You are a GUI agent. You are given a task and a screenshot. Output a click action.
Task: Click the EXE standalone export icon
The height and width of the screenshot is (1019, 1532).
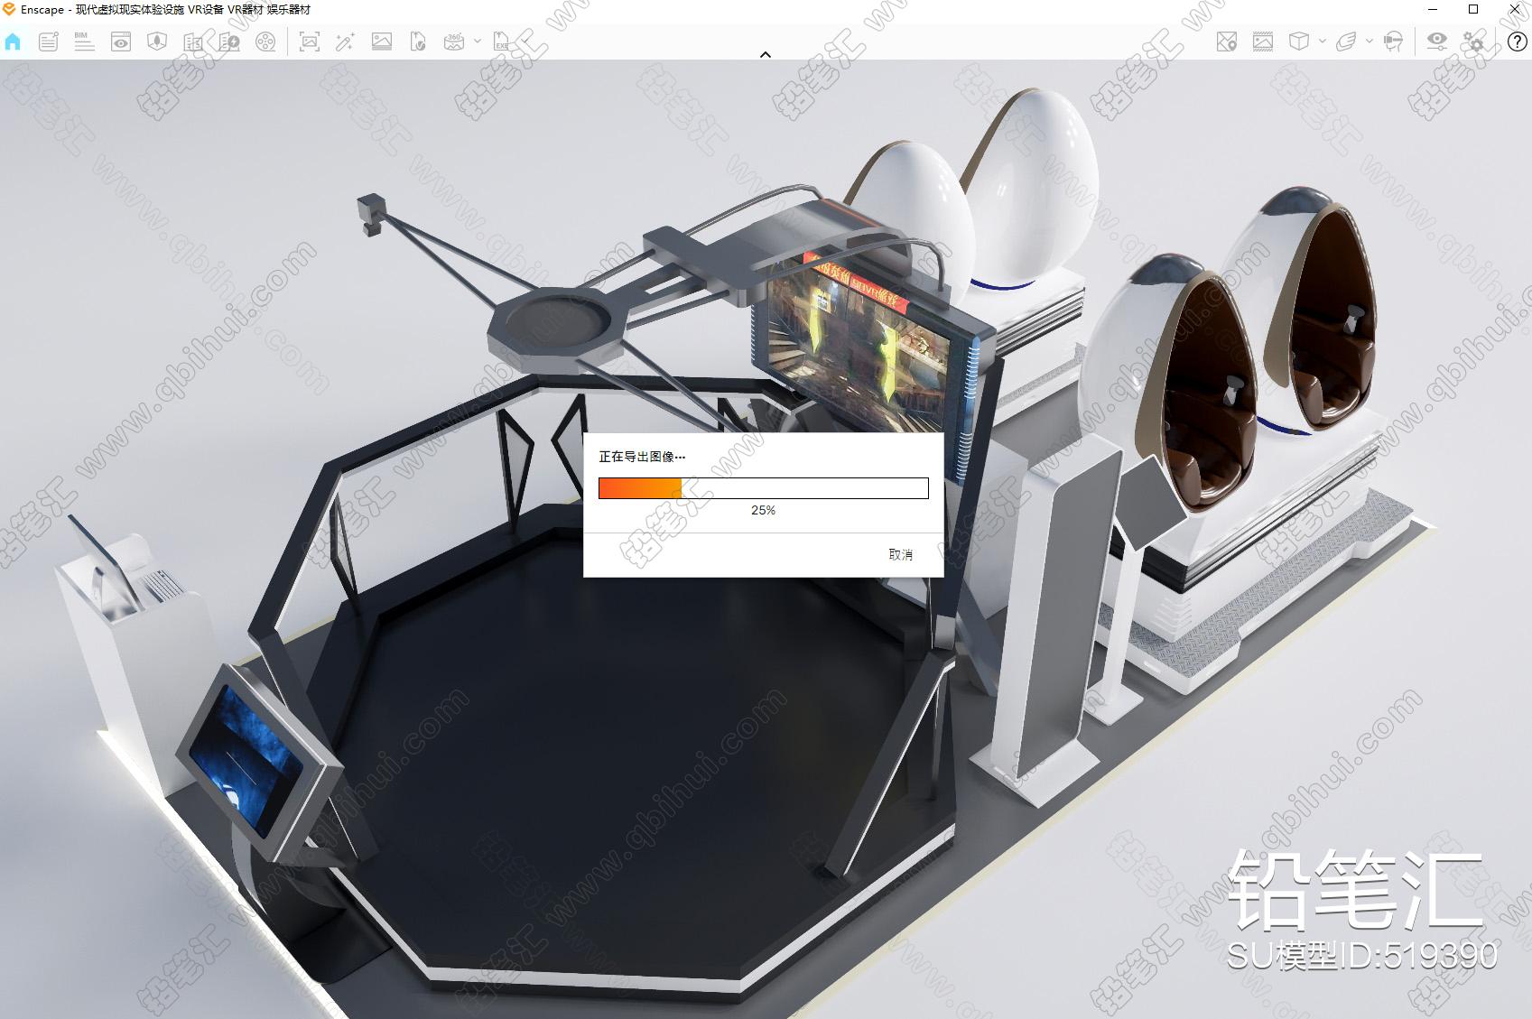pyautogui.click(x=500, y=42)
